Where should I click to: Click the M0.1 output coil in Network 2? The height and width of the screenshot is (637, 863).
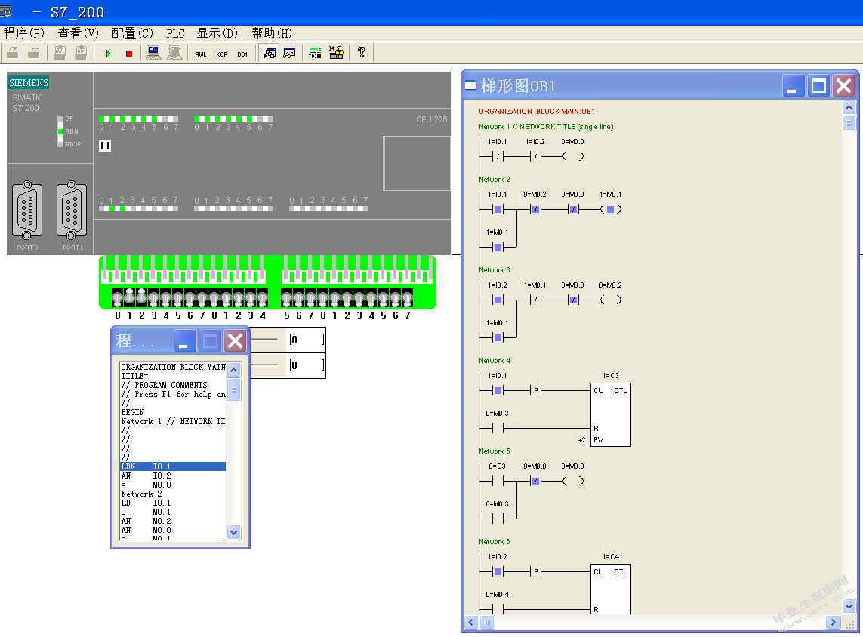tap(610, 209)
